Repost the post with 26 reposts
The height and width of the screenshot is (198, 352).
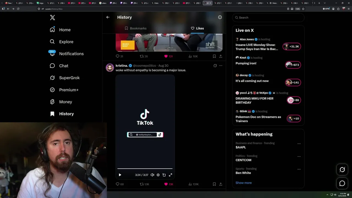(144, 56)
